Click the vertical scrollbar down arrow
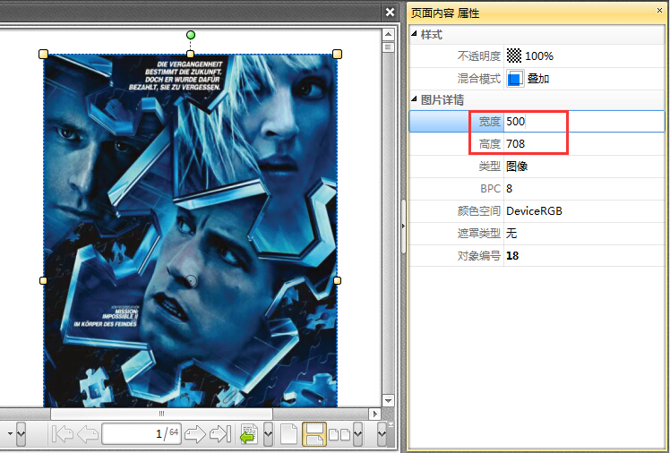The width and height of the screenshot is (670, 453). [388, 400]
